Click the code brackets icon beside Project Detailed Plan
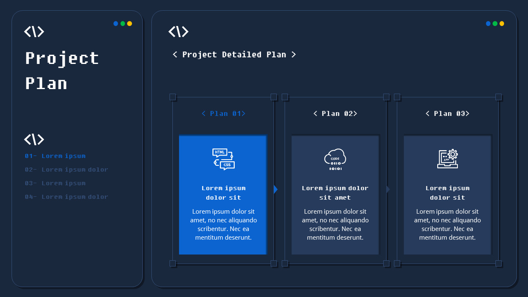 (179, 31)
